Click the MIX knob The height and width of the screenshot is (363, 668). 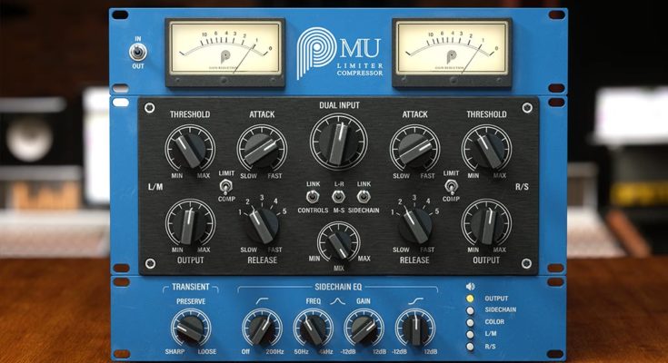(x=338, y=243)
